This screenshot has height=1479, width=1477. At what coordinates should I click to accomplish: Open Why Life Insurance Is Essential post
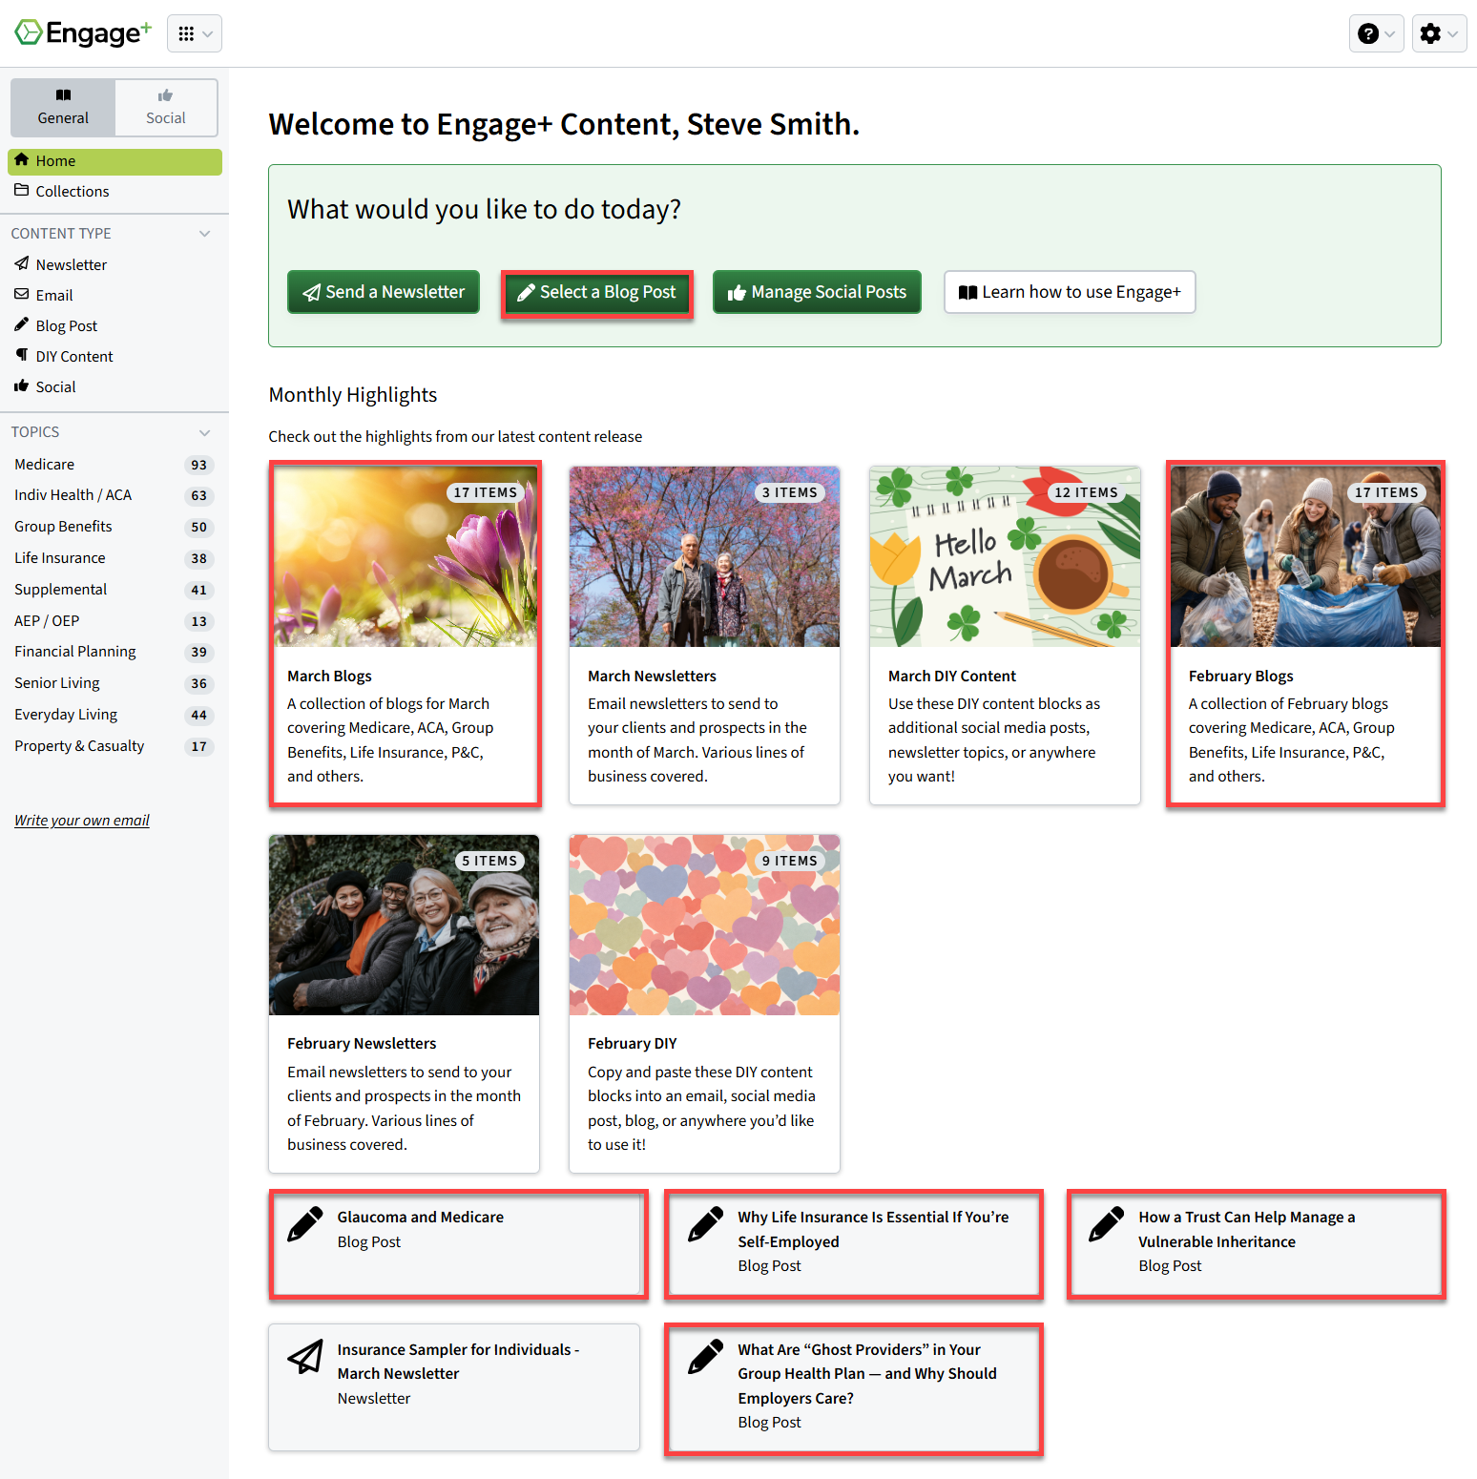point(854,1244)
